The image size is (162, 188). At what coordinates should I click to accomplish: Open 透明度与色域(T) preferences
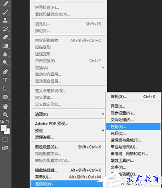[x=133, y=140]
